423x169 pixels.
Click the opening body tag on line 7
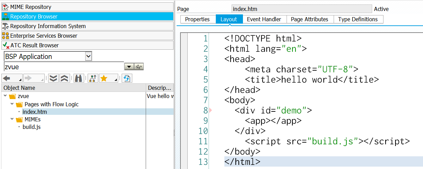(x=240, y=100)
